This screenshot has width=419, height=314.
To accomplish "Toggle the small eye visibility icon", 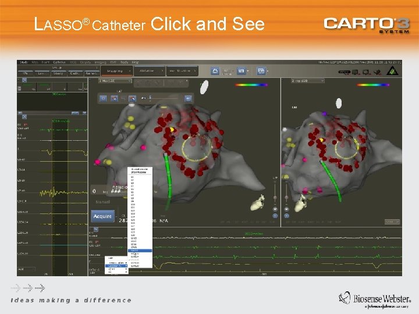I will 144,98.
